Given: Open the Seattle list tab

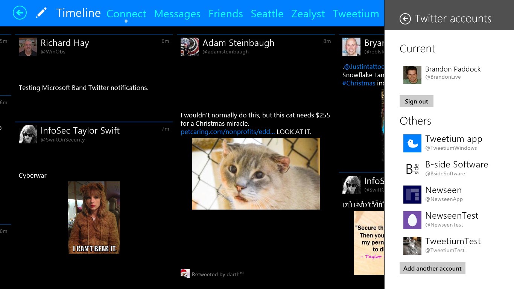Looking at the screenshot, I should tap(267, 14).
